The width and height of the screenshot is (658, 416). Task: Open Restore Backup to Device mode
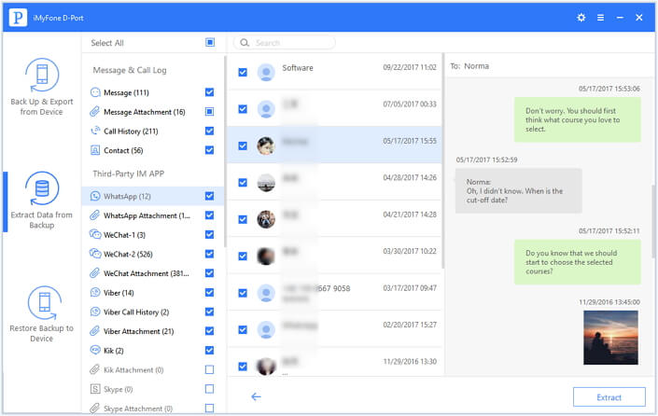(42, 314)
